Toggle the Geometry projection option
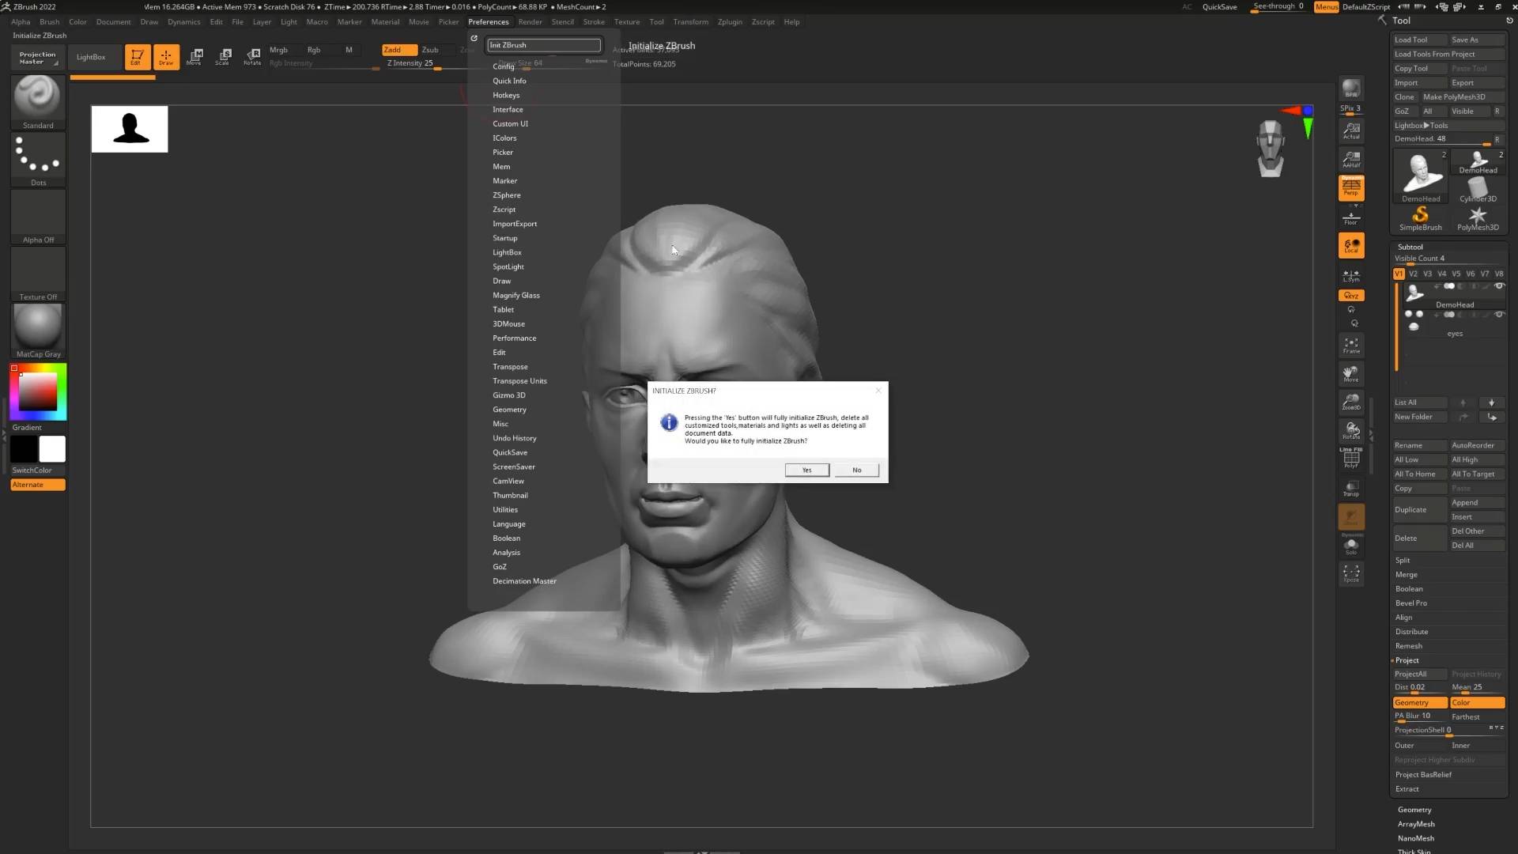 tap(1419, 702)
